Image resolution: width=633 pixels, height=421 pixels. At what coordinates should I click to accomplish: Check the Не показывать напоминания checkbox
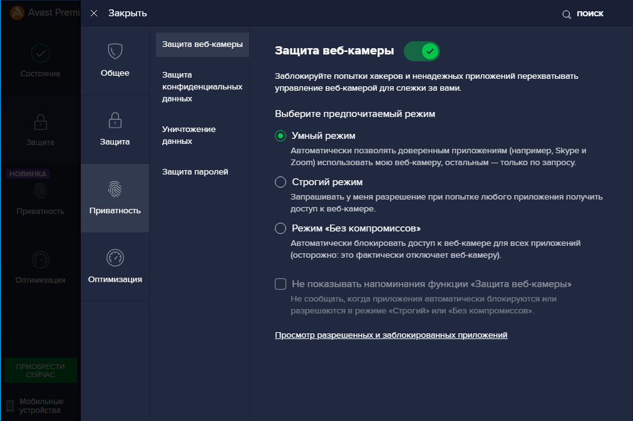pos(280,284)
